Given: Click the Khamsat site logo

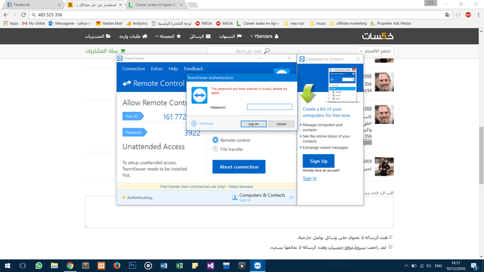Looking at the screenshot, I should [378, 36].
